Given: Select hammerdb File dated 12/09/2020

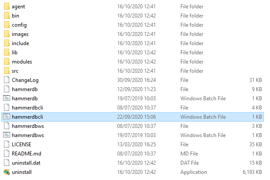Looking at the screenshot, I should pos(133,89).
